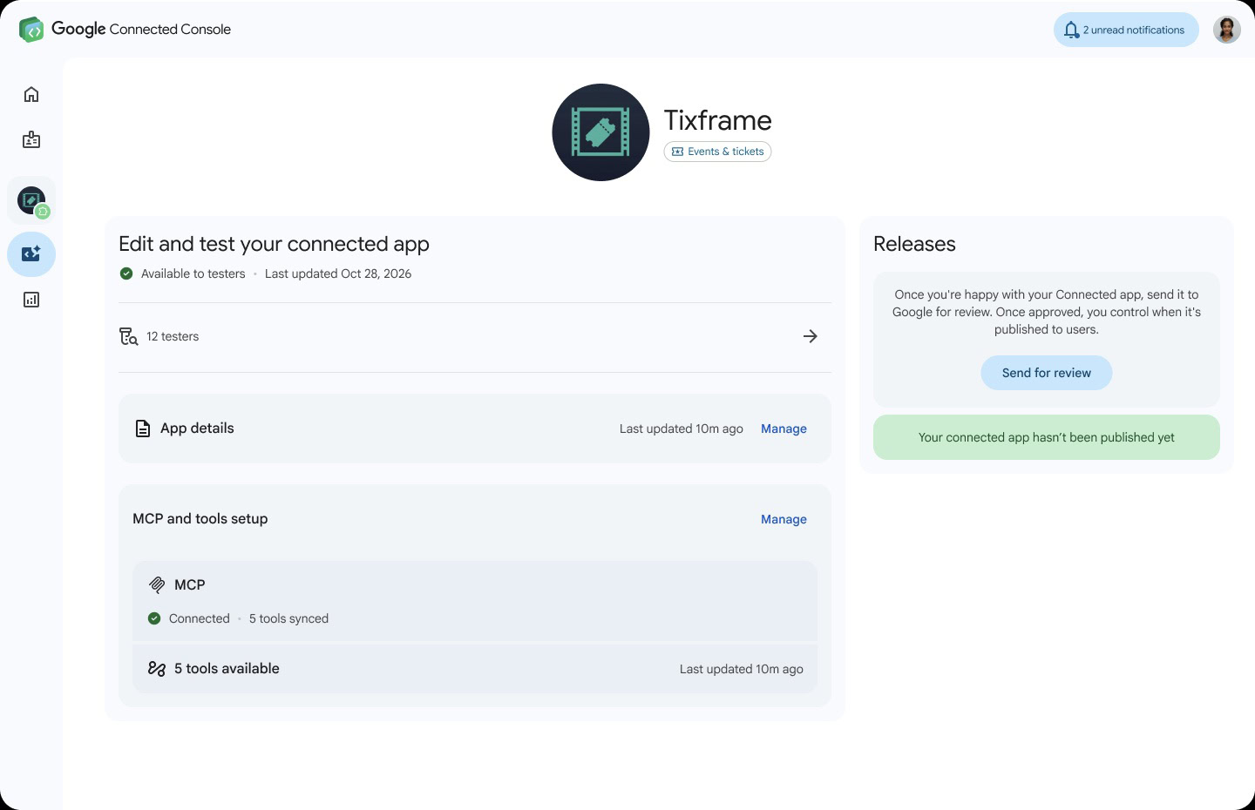
Task: Click the 12 testers text
Action: click(173, 336)
